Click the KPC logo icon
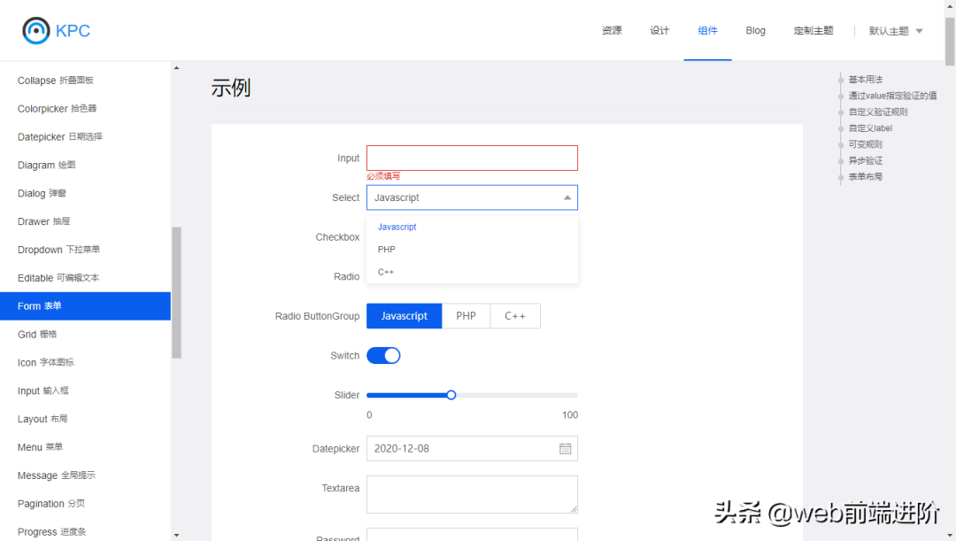The width and height of the screenshot is (956, 541). pos(36,30)
